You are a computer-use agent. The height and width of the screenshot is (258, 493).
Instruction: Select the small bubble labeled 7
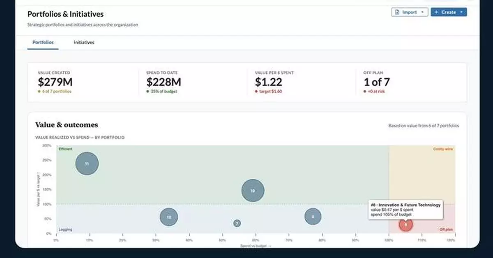tap(237, 223)
